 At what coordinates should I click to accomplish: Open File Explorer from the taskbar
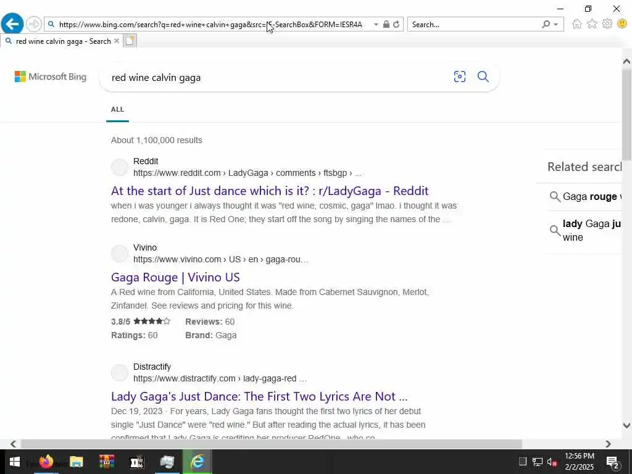point(76,462)
